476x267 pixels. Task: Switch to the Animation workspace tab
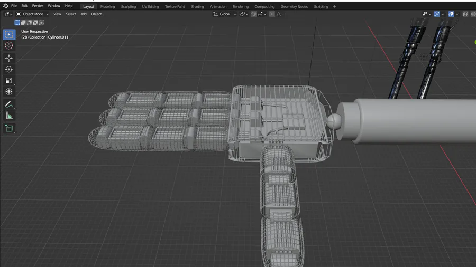[x=218, y=7]
